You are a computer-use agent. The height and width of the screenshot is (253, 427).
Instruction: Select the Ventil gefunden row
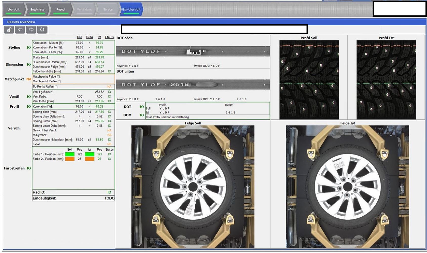click(x=73, y=92)
